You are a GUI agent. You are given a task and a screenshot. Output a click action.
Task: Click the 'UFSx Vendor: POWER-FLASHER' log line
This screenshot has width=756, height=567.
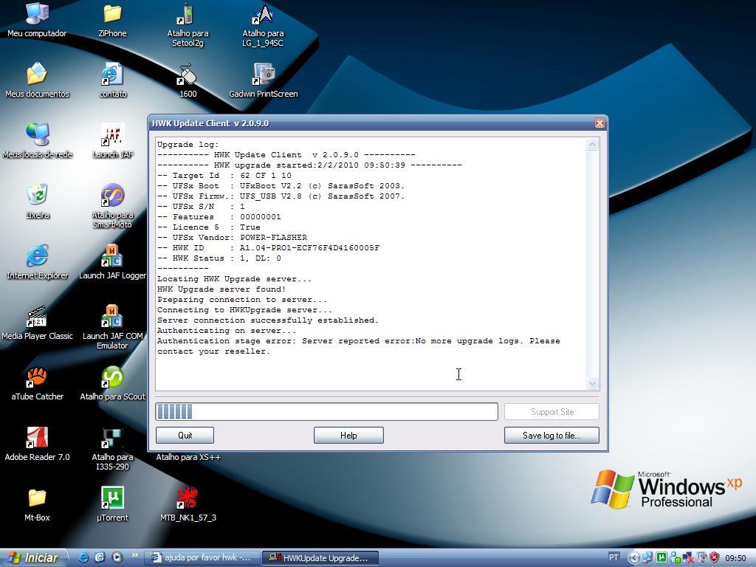click(232, 237)
